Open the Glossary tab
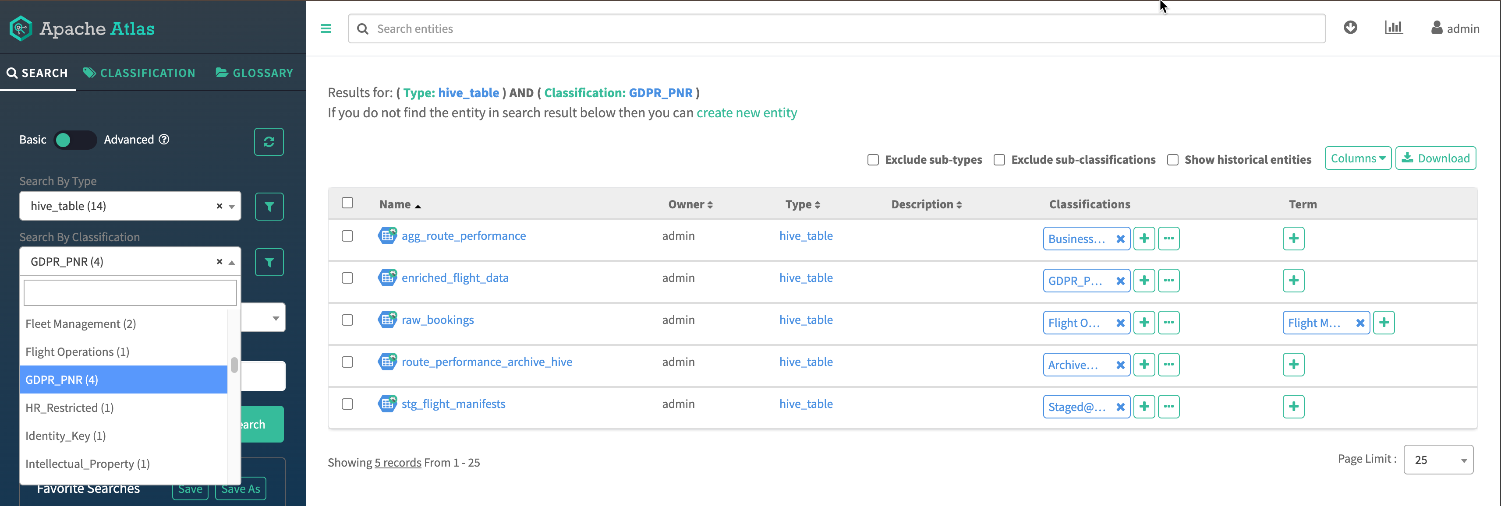1501x506 pixels. (254, 73)
